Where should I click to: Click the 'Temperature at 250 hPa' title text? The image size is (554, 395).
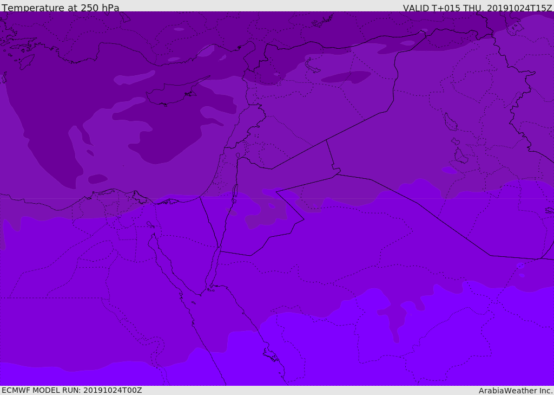(61, 8)
